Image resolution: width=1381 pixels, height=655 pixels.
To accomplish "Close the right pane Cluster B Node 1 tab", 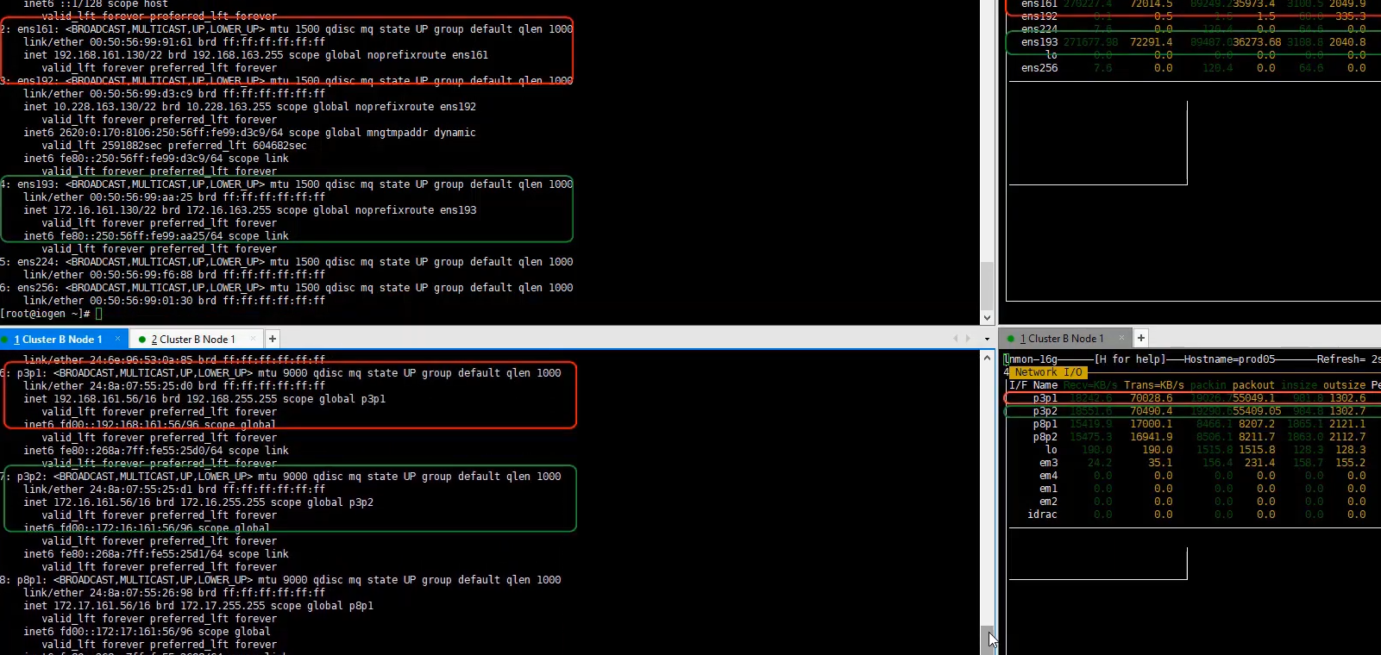I will [1121, 338].
